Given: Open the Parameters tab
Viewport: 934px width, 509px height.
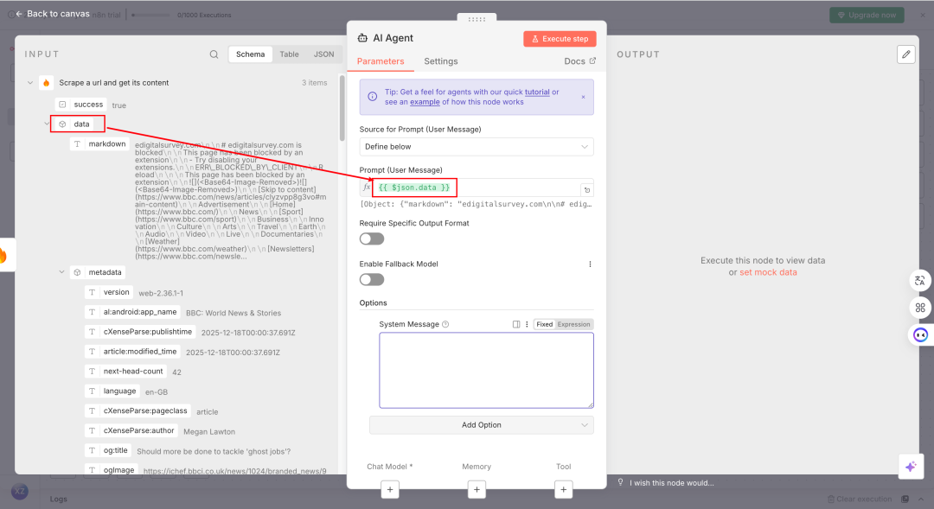Looking at the screenshot, I should [381, 61].
